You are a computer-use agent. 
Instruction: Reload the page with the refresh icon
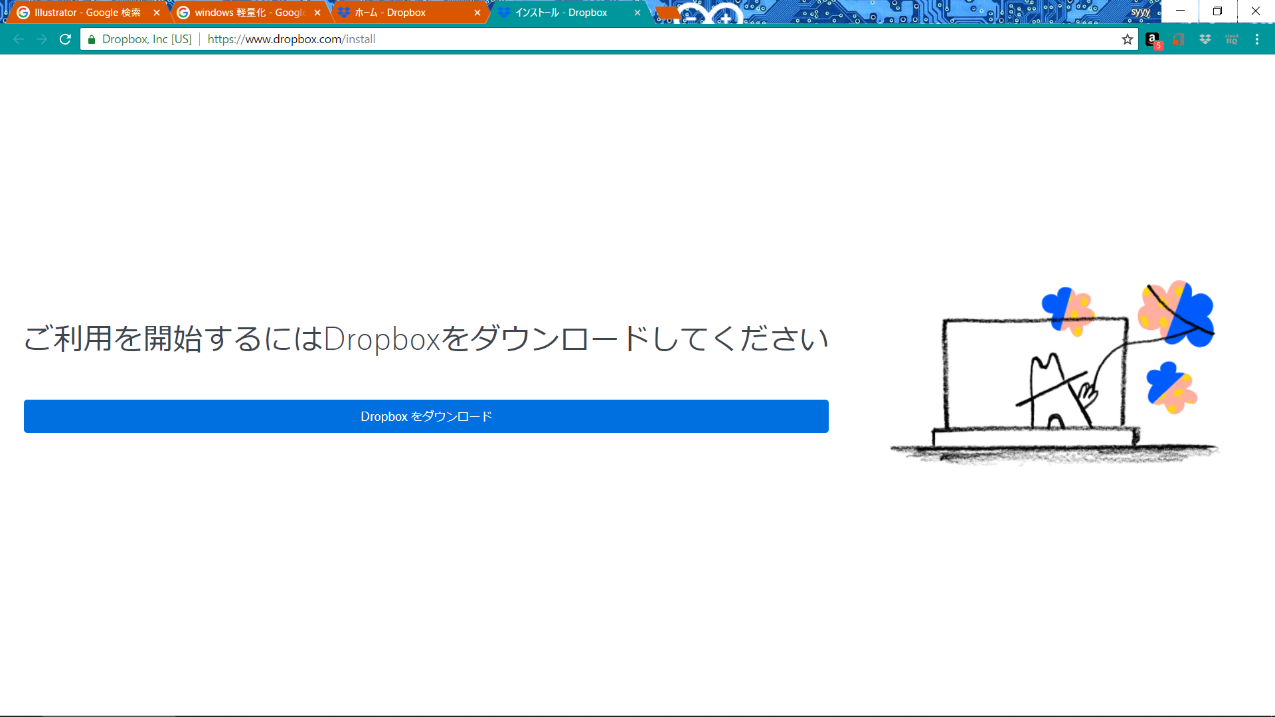pyautogui.click(x=65, y=39)
